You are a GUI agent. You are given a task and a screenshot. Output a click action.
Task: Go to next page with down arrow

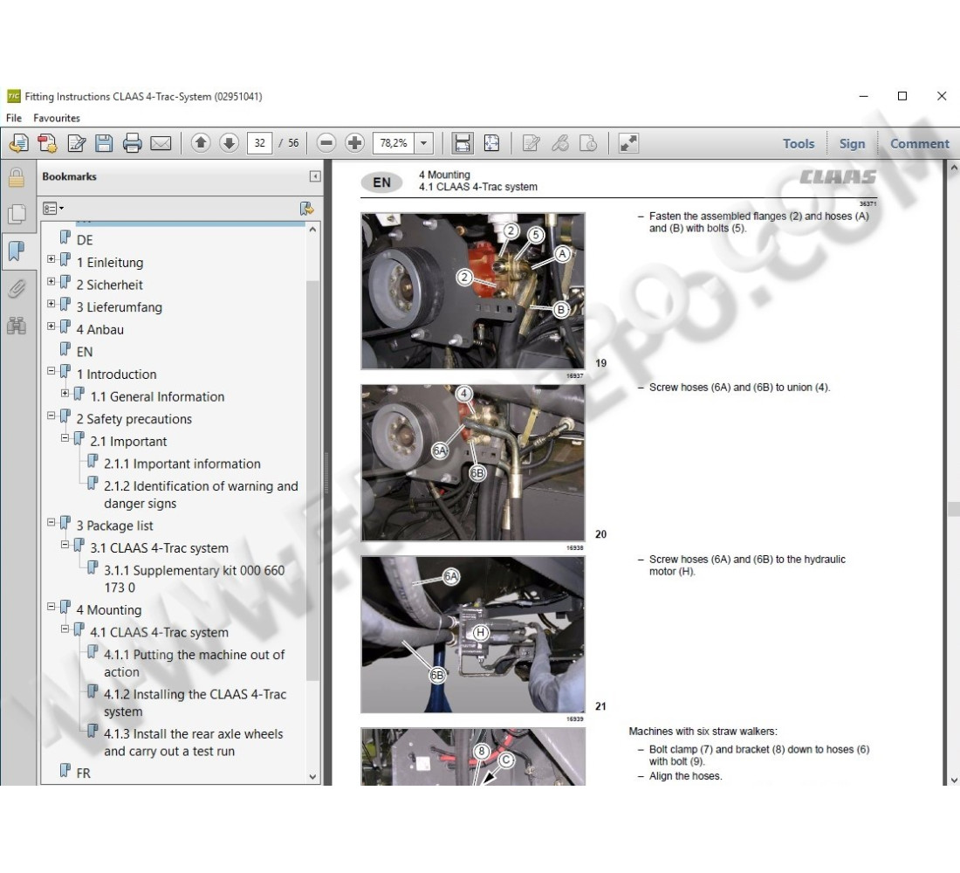(x=229, y=143)
